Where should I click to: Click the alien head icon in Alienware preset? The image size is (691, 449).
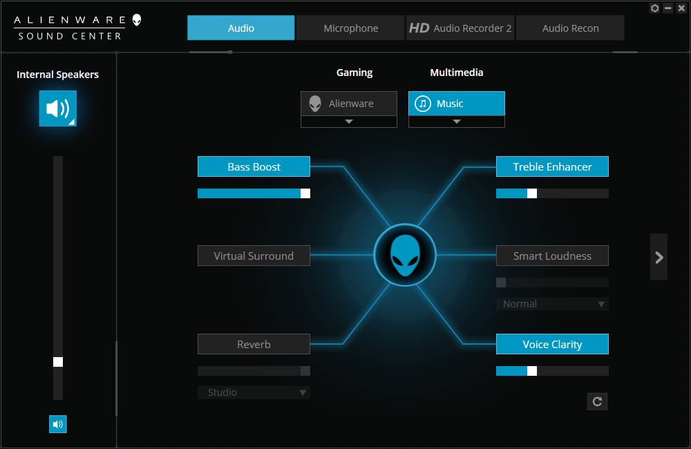point(315,104)
